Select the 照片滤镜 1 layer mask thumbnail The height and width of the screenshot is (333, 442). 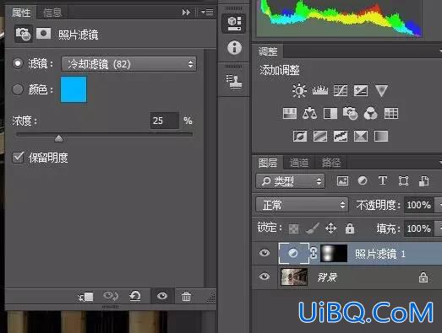tap(334, 253)
